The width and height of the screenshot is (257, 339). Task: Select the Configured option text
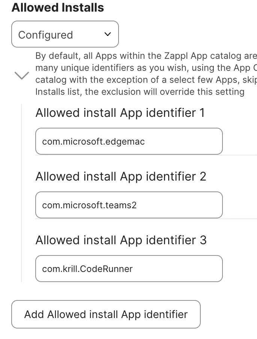pos(45,34)
